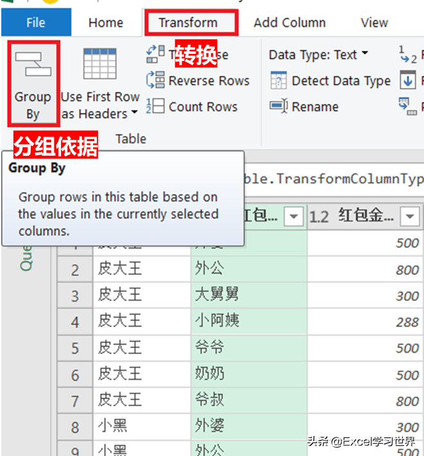Select row number 2
This screenshot has height=456, width=424.
(x=75, y=269)
